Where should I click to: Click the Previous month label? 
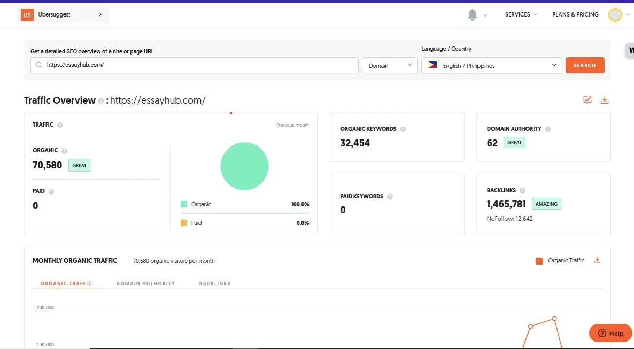[x=292, y=125]
